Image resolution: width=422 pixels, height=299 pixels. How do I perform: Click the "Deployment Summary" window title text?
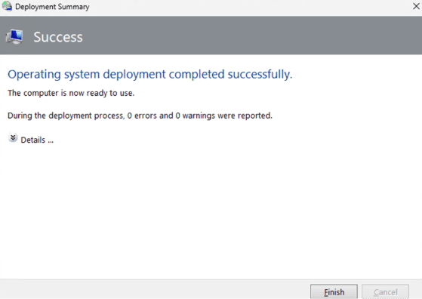coord(52,7)
